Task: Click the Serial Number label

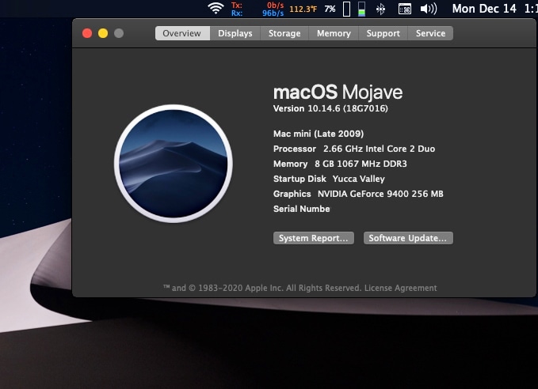Action: point(302,209)
